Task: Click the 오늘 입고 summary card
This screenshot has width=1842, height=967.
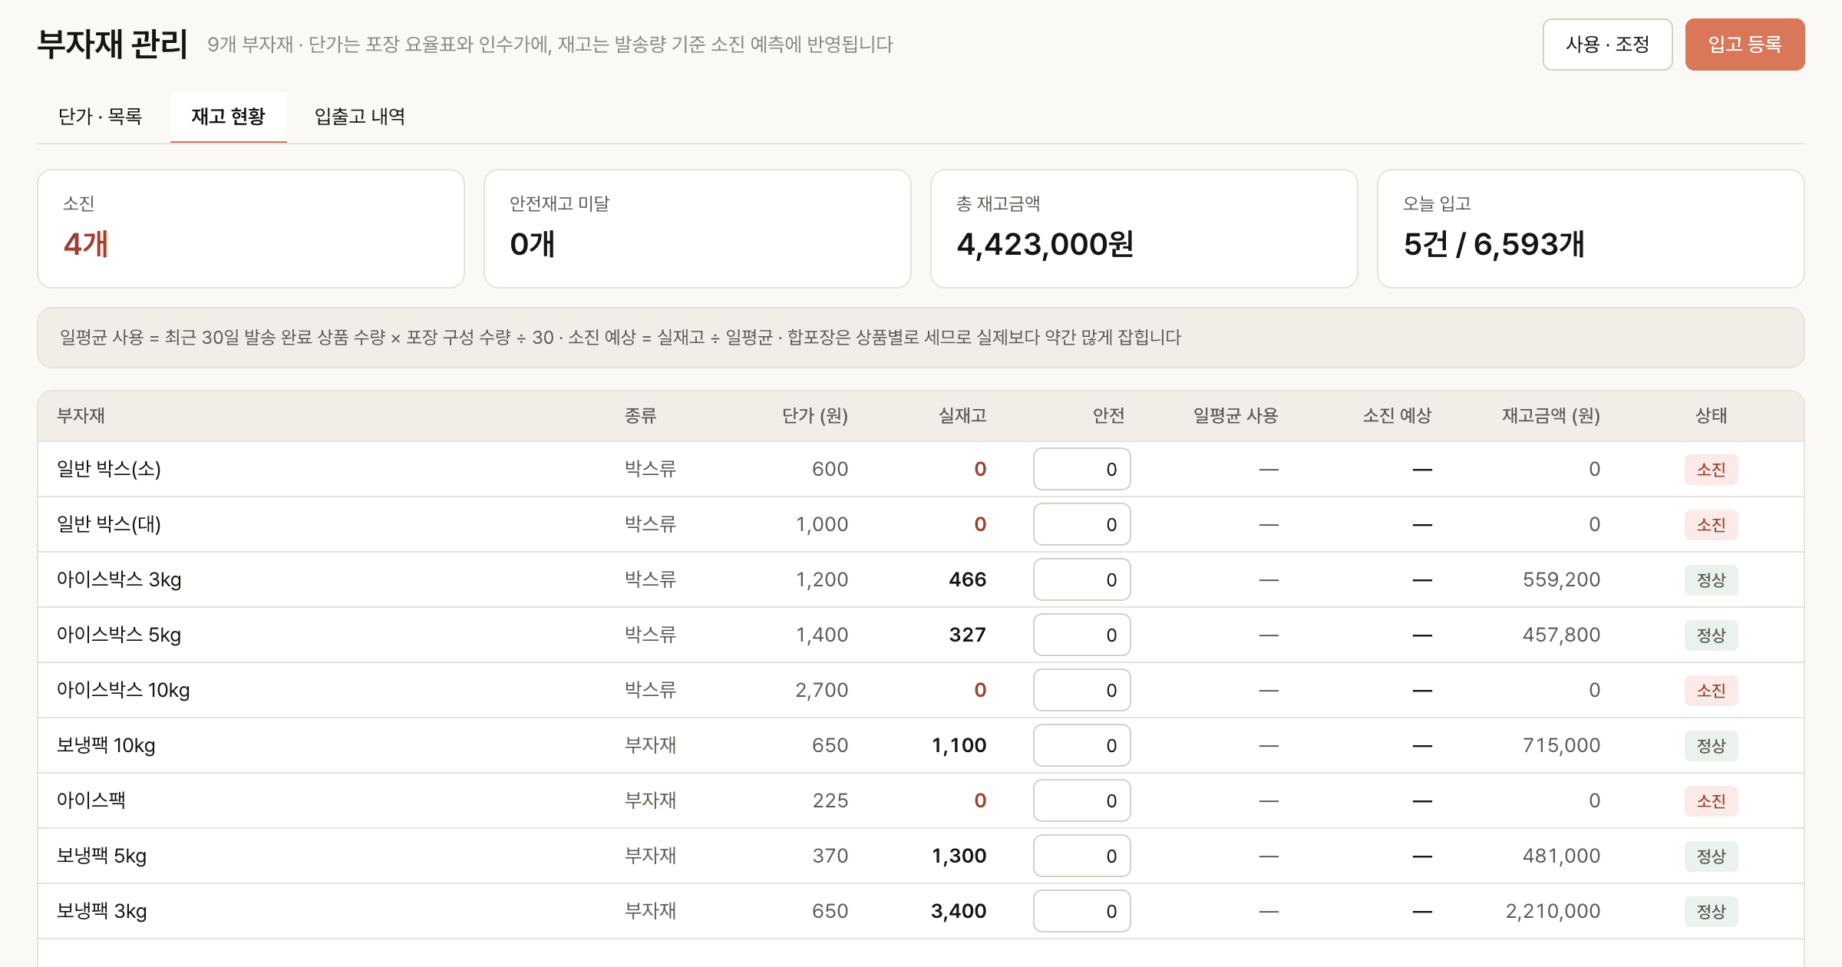Action: click(x=1591, y=229)
